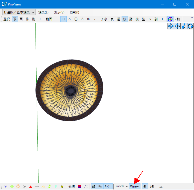
Task: Click the four-arrow pan view icon
Action: pos(177,26)
